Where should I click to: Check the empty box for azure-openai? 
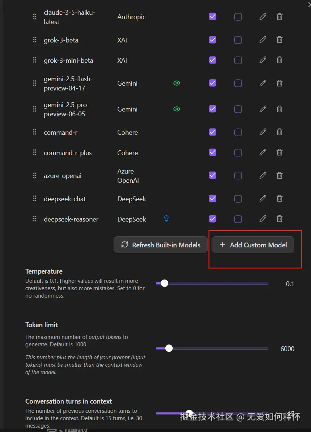coord(238,175)
